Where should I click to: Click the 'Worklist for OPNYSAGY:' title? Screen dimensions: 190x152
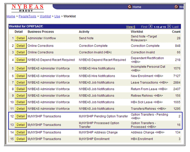coord(26,26)
